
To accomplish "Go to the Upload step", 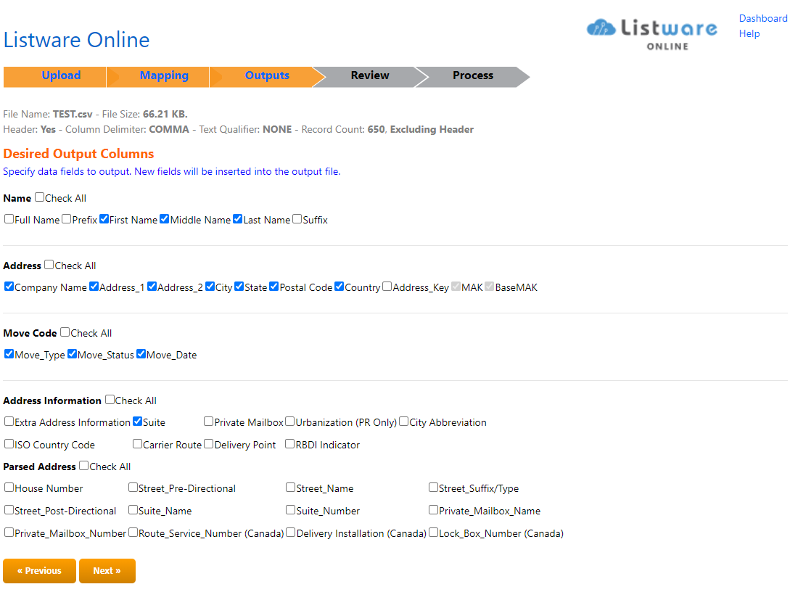I will pos(61,75).
